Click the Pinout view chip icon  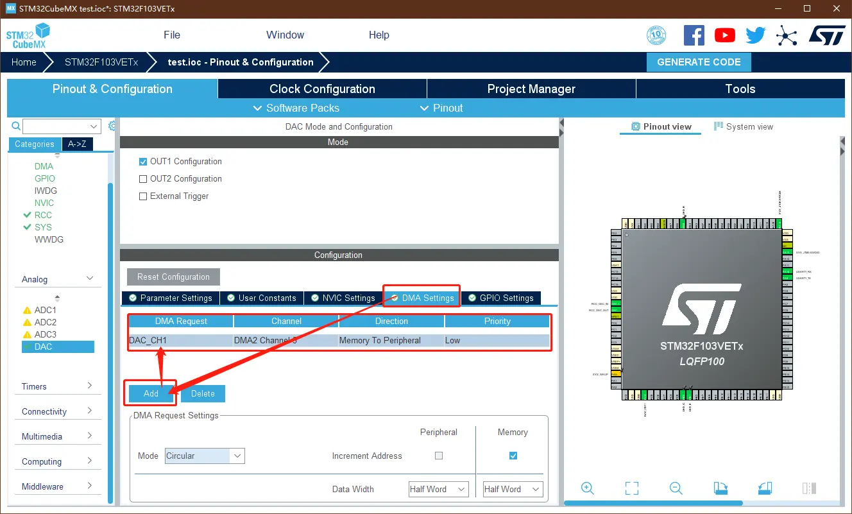(x=636, y=126)
